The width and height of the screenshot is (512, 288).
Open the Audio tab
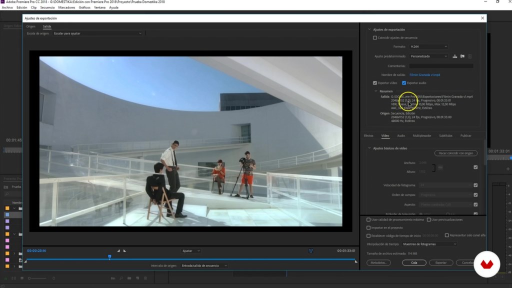401,136
